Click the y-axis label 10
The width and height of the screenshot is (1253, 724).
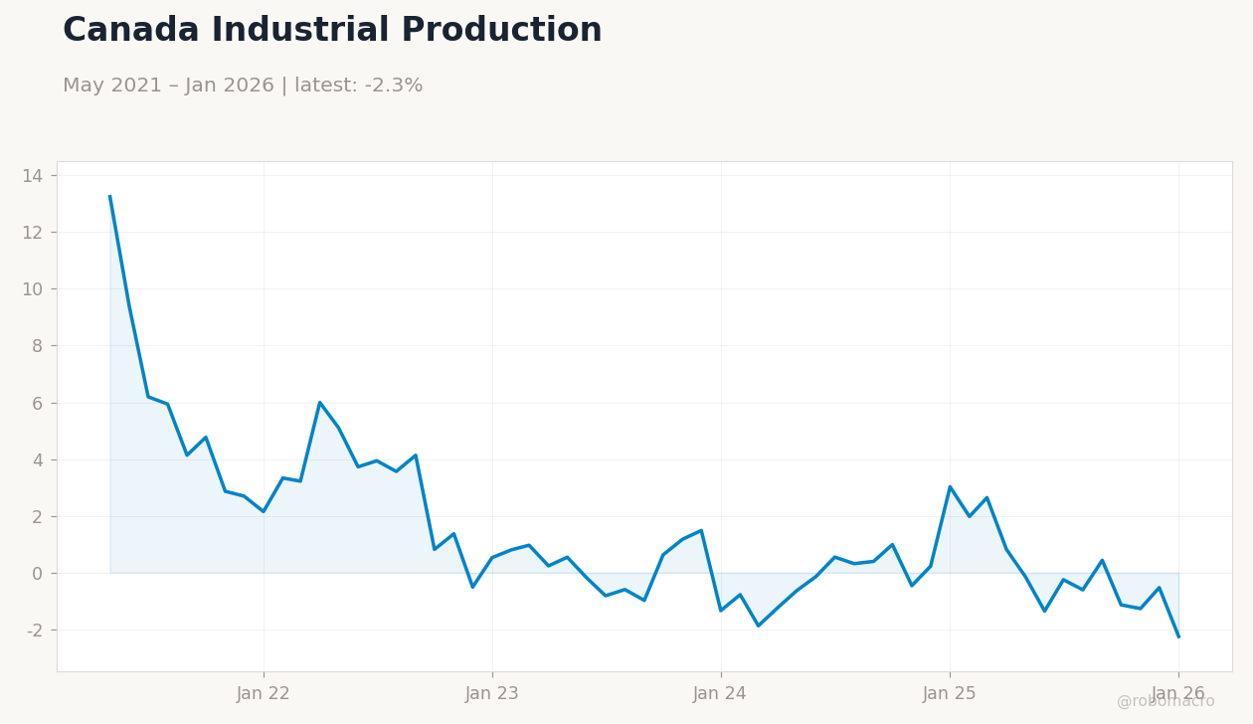[33, 289]
